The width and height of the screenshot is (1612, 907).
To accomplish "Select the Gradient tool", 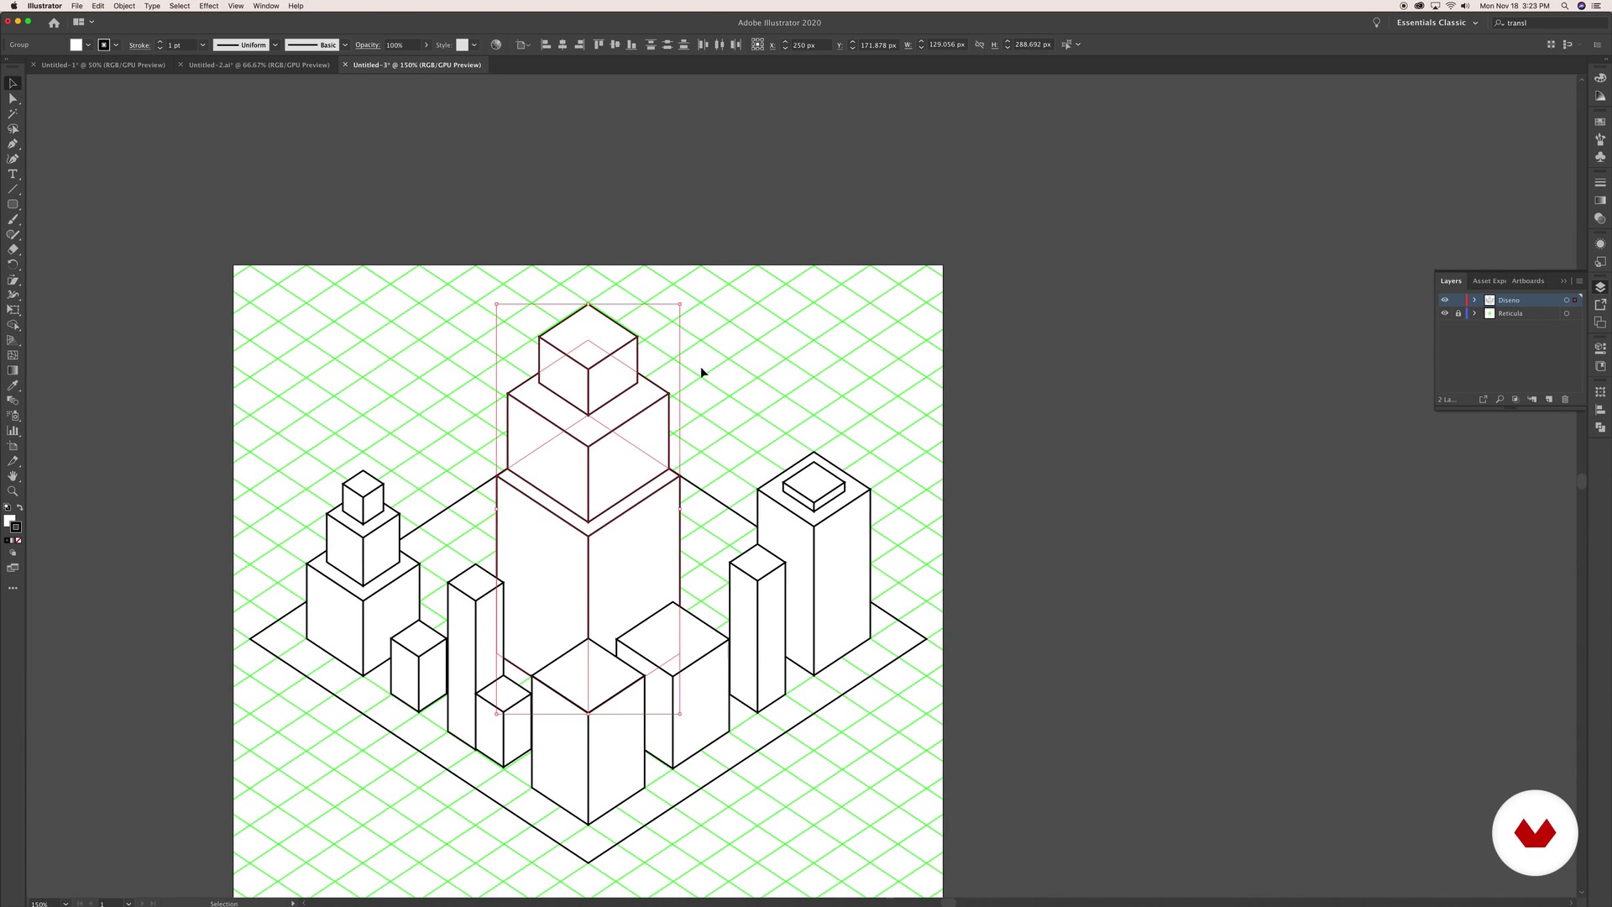I will click(x=13, y=370).
